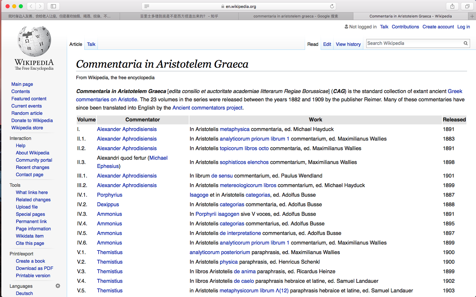The image size is (476, 297).
Task: Open Dexippus commentator link
Action: (108, 204)
